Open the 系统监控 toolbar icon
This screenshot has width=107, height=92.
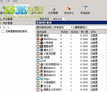coord(85,10)
